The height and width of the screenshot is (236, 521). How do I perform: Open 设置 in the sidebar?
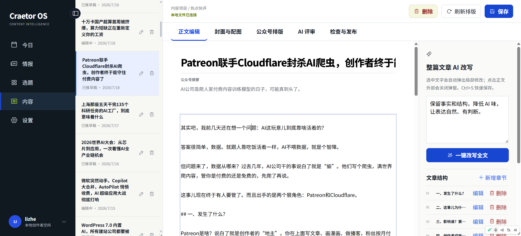pyautogui.click(x=38, y=120)
